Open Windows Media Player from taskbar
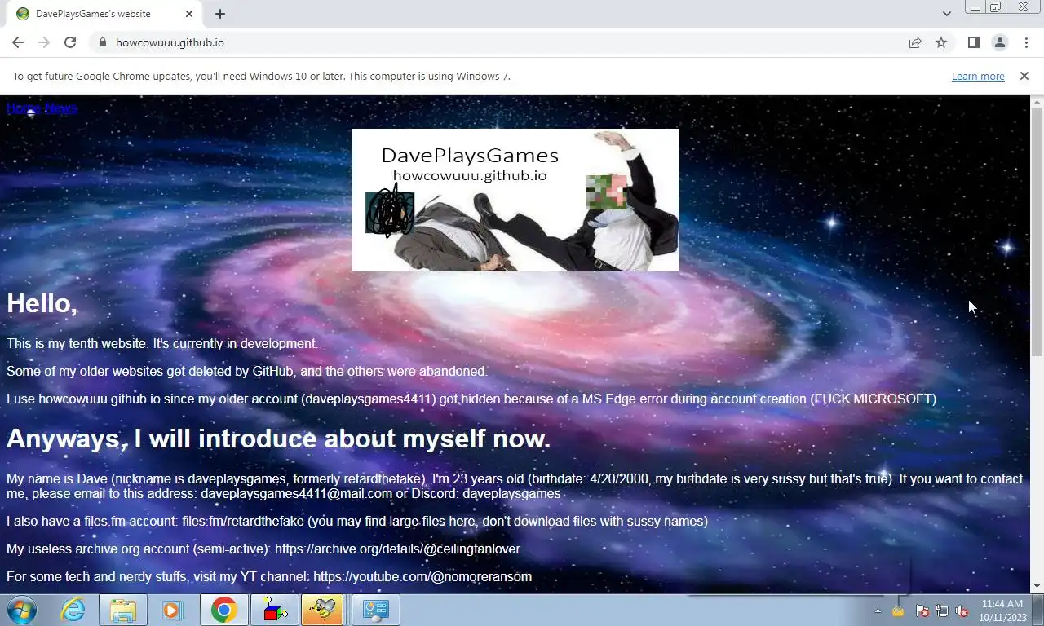1044x626 pixels. (173, 610)
